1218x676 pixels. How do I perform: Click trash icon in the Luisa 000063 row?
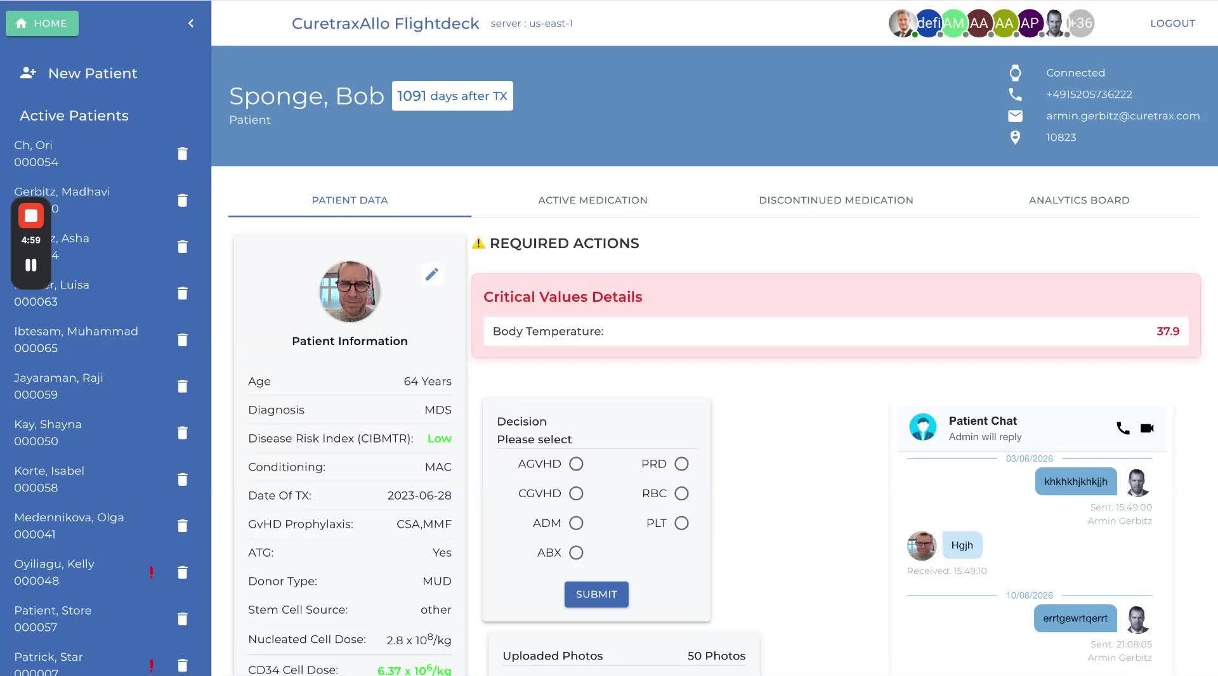(x=183, y=293)
